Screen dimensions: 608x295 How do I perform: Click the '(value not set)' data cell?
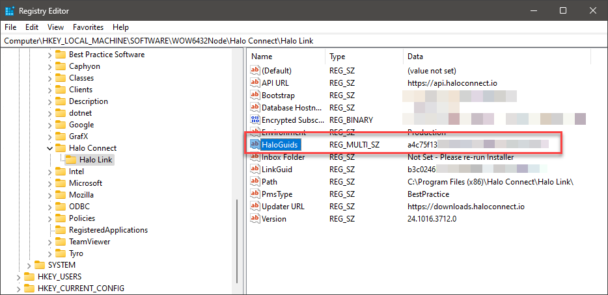tap(432, 70)
